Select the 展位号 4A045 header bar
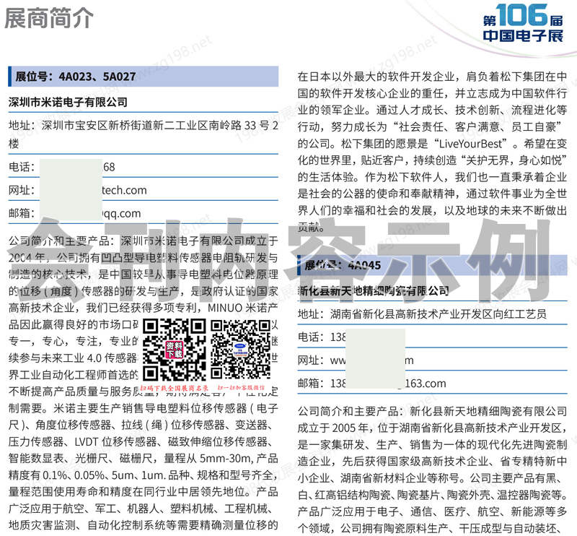The height and width of the screenshot is (536, 577). coord(433,265)
